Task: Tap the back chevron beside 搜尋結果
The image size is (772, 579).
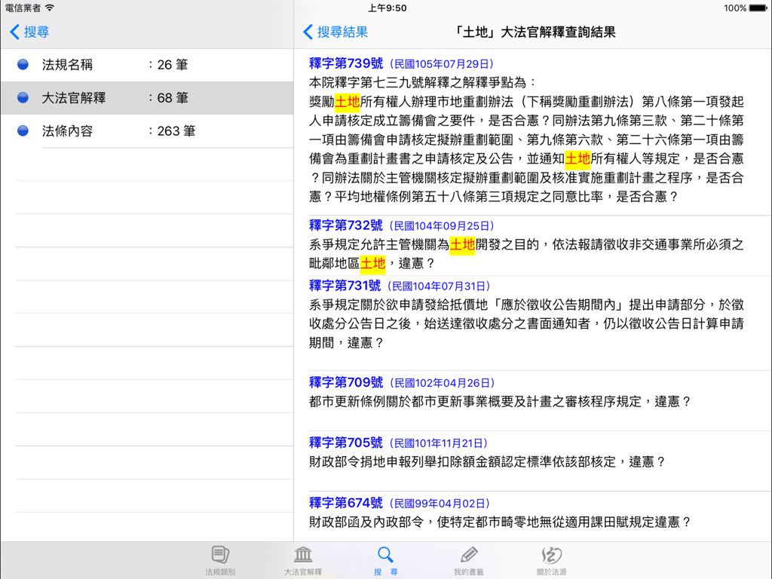Action: pyautogui.click(x=306, y=32)
